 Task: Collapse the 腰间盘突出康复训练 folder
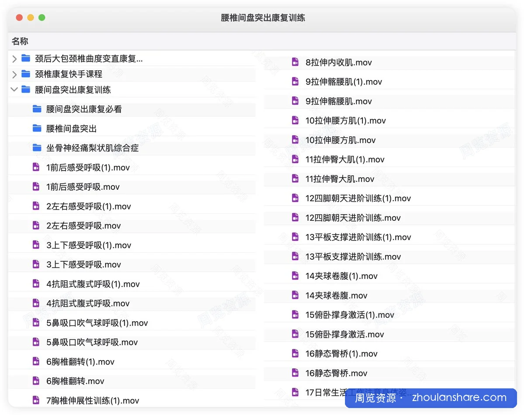pos(14,89)
